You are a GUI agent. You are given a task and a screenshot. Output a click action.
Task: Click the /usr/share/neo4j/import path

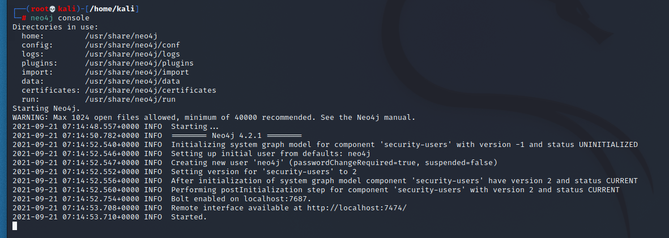137,72
